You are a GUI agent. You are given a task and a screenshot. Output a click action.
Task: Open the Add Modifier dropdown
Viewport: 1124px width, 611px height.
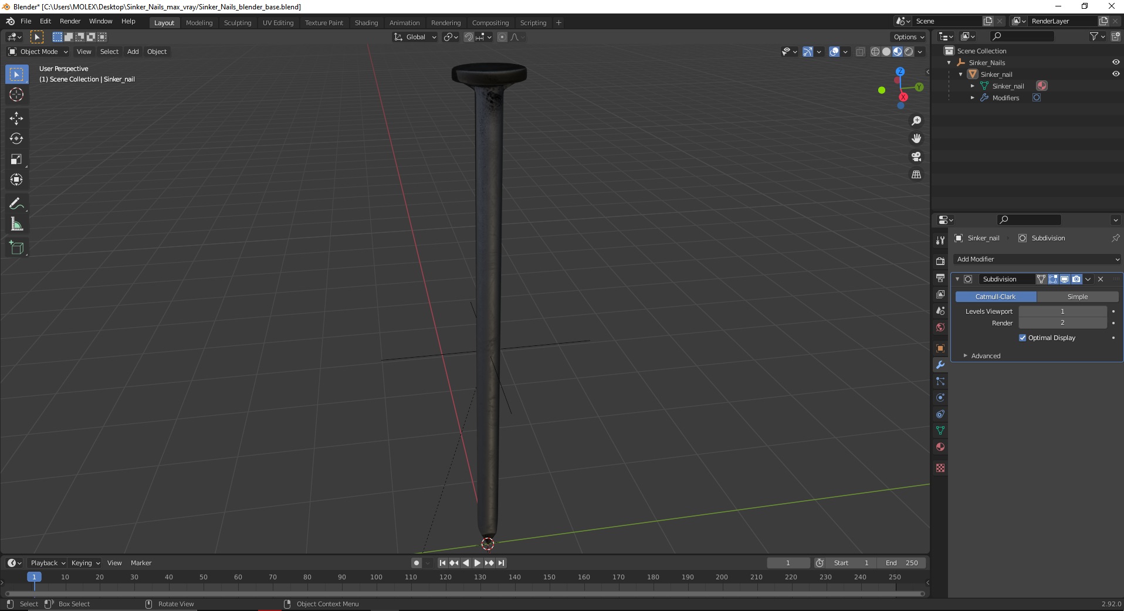coord(1037,259)
